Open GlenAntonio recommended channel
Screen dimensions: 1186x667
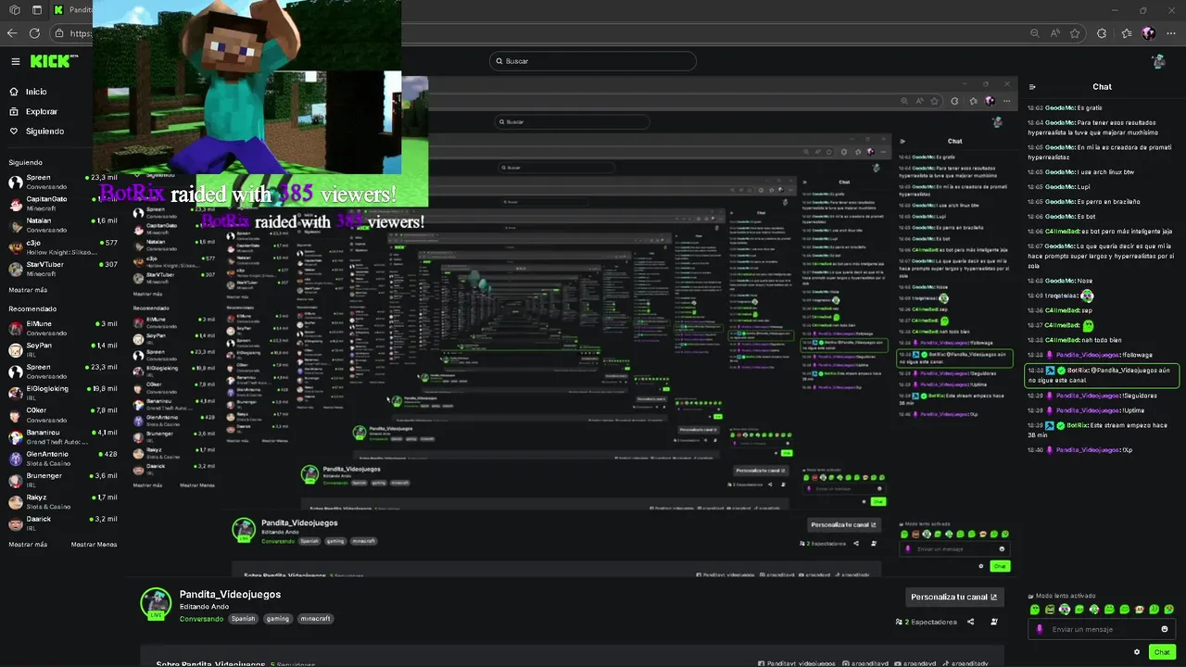coord(62,458)
